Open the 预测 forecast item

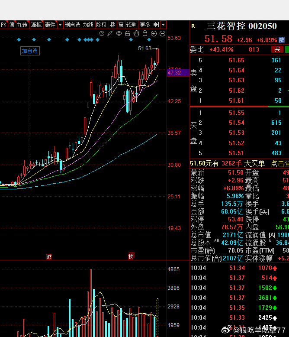coord(132,25)
